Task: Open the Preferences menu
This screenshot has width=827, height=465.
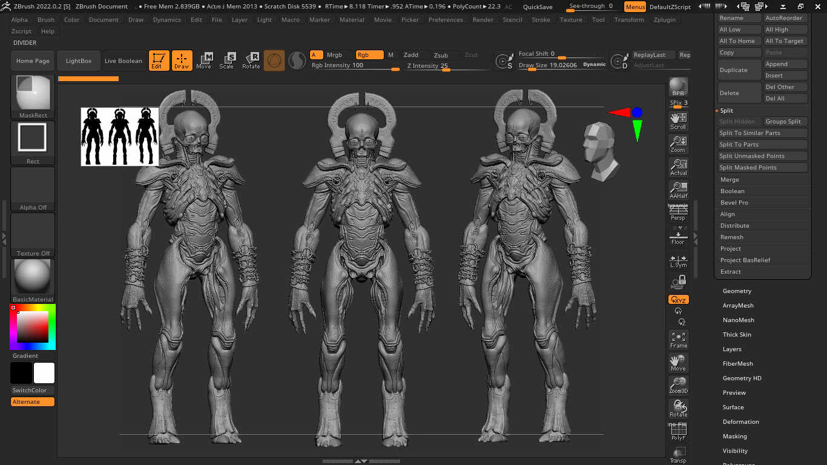Action: click(x=446, y=20)
